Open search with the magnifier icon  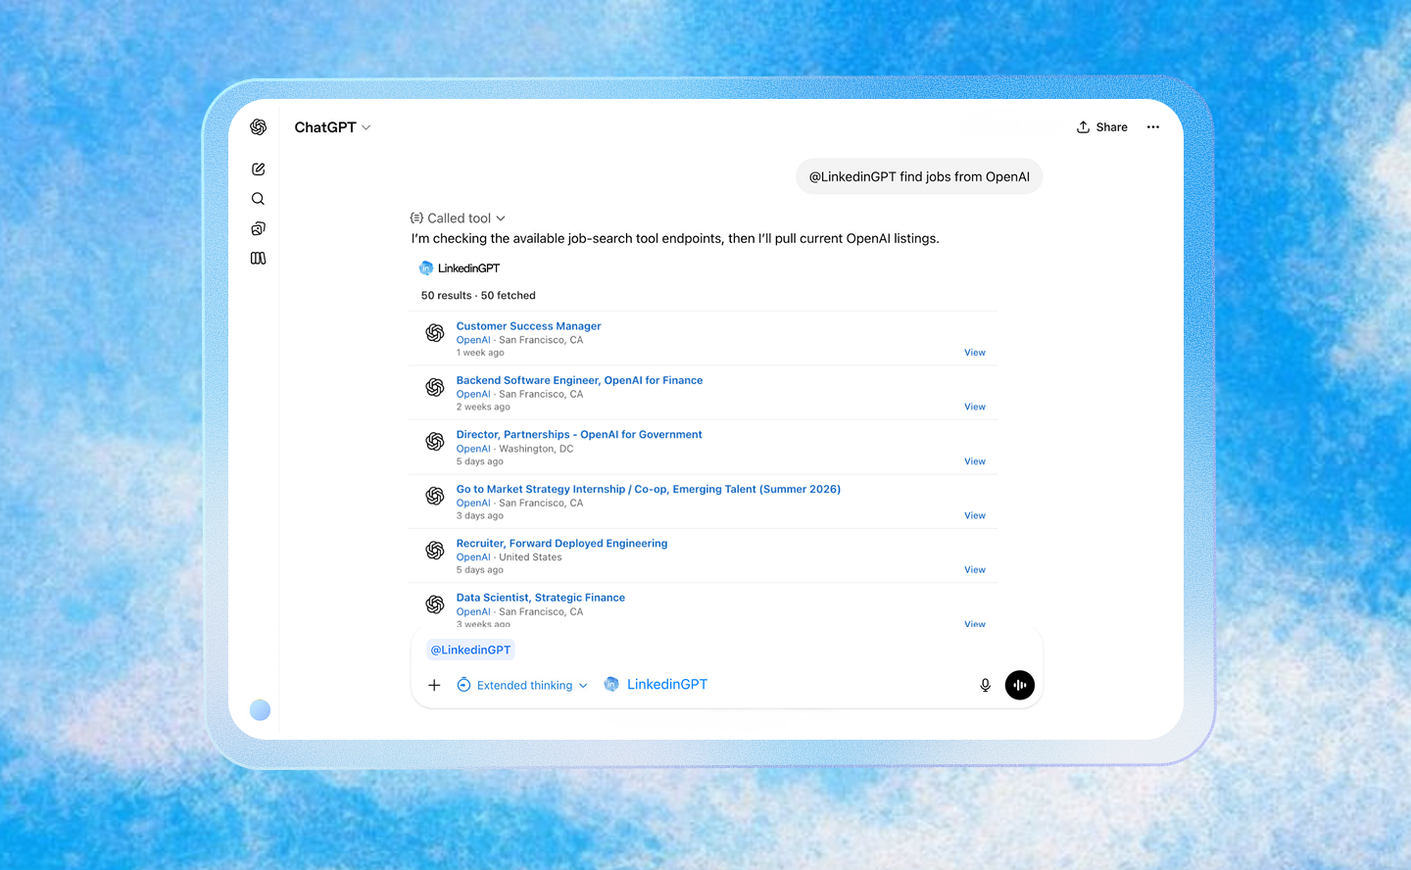point(258,198)
